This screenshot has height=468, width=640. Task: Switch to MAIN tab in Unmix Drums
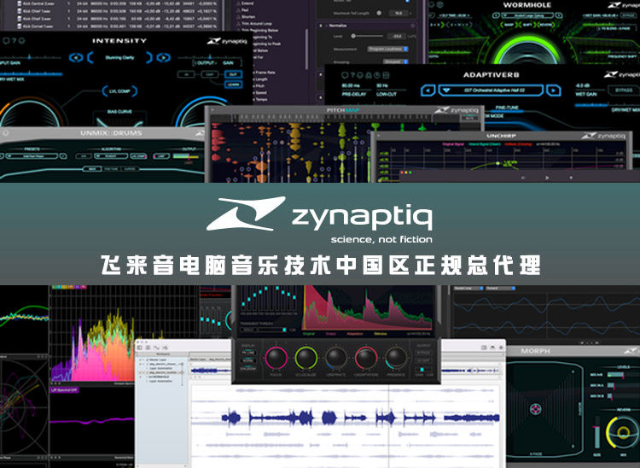[x=93, y=168]
